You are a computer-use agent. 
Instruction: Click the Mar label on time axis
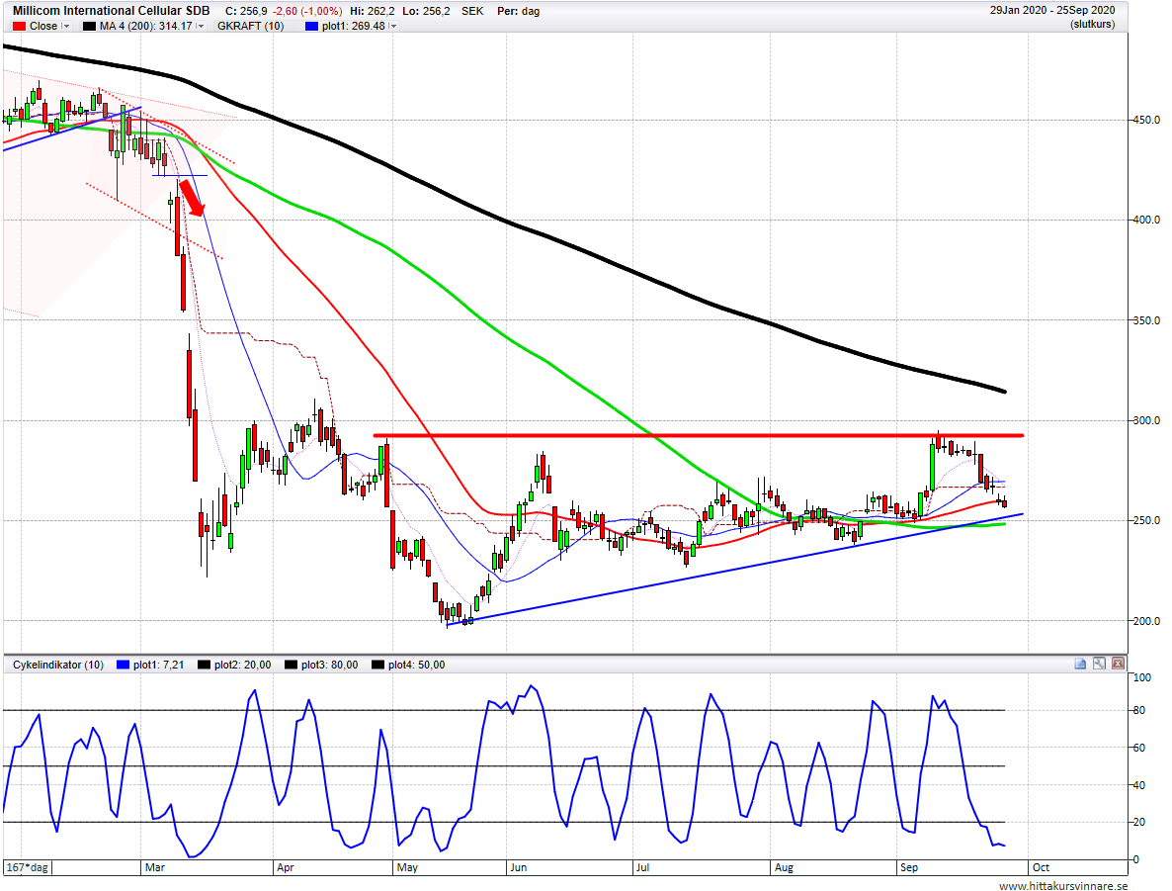(155, 868)
